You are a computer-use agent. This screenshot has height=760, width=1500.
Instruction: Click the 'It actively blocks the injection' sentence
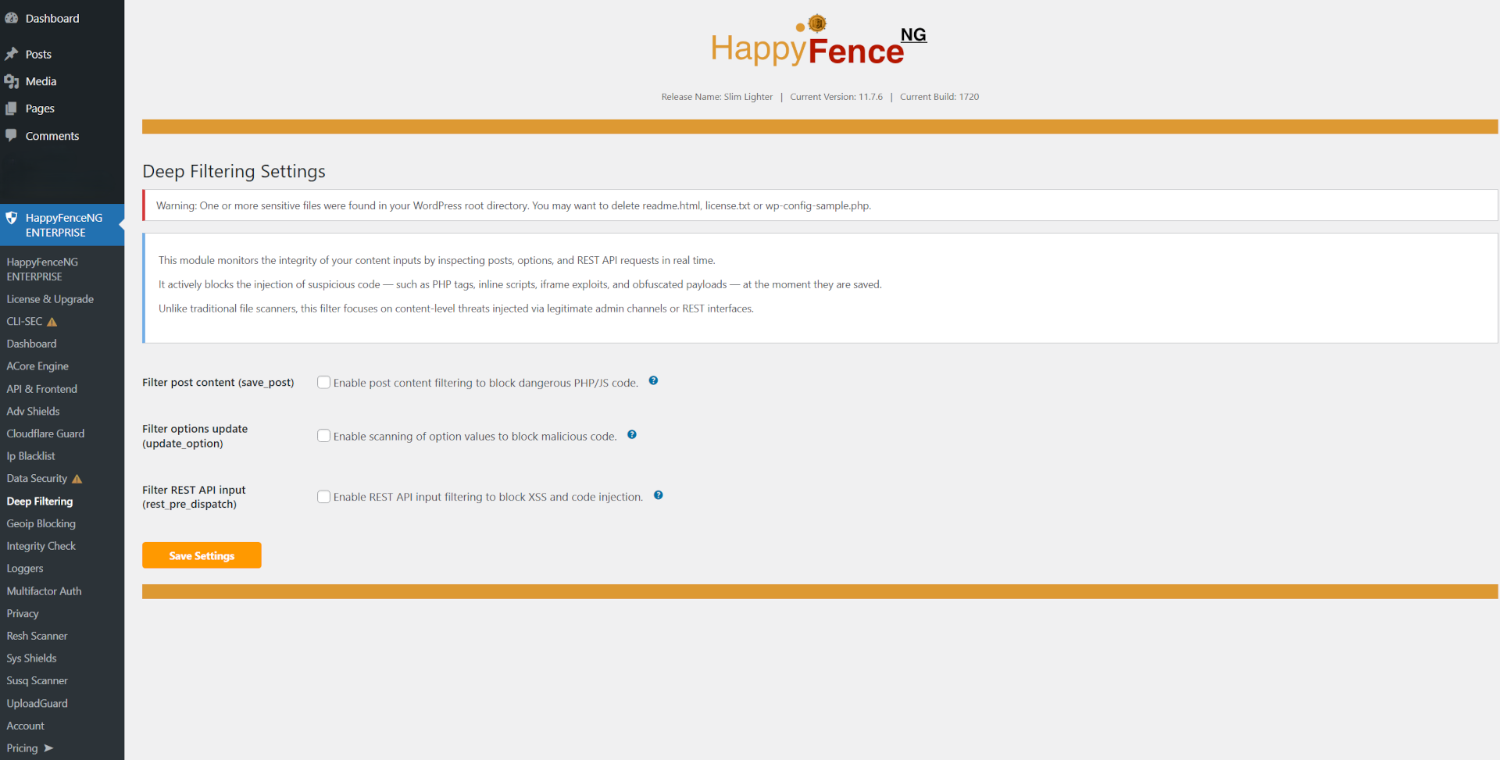click(520, 284)
